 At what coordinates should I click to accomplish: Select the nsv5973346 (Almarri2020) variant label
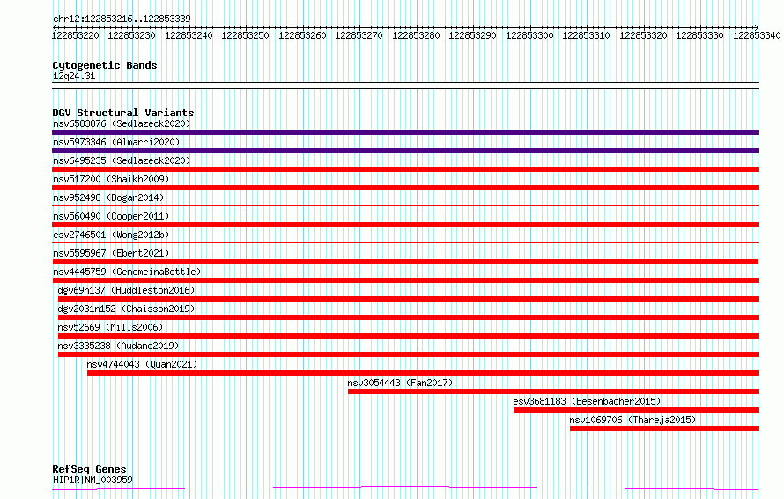click(x=116, y=142)
